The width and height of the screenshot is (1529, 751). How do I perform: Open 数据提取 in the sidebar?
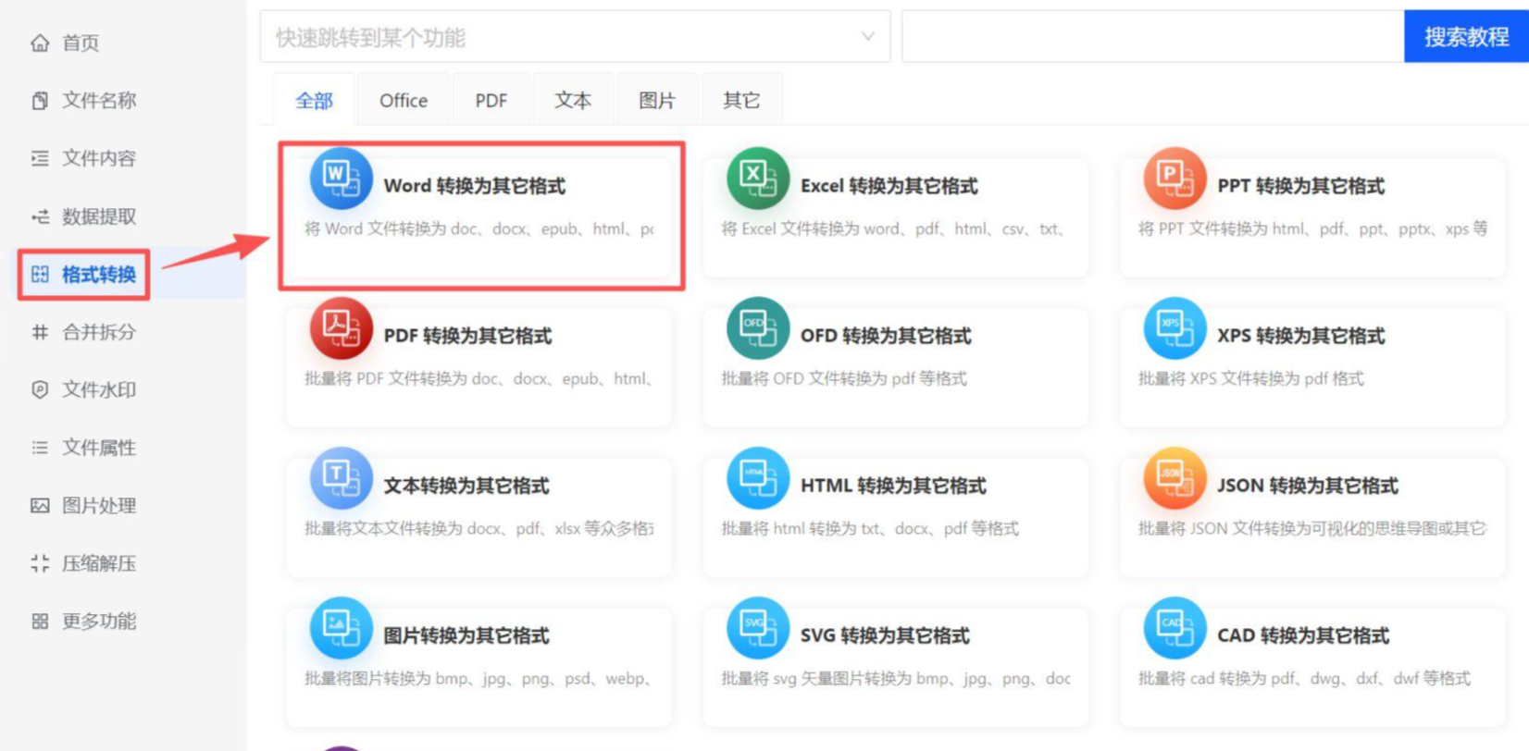pyautogui.click(x=99, y=216)
